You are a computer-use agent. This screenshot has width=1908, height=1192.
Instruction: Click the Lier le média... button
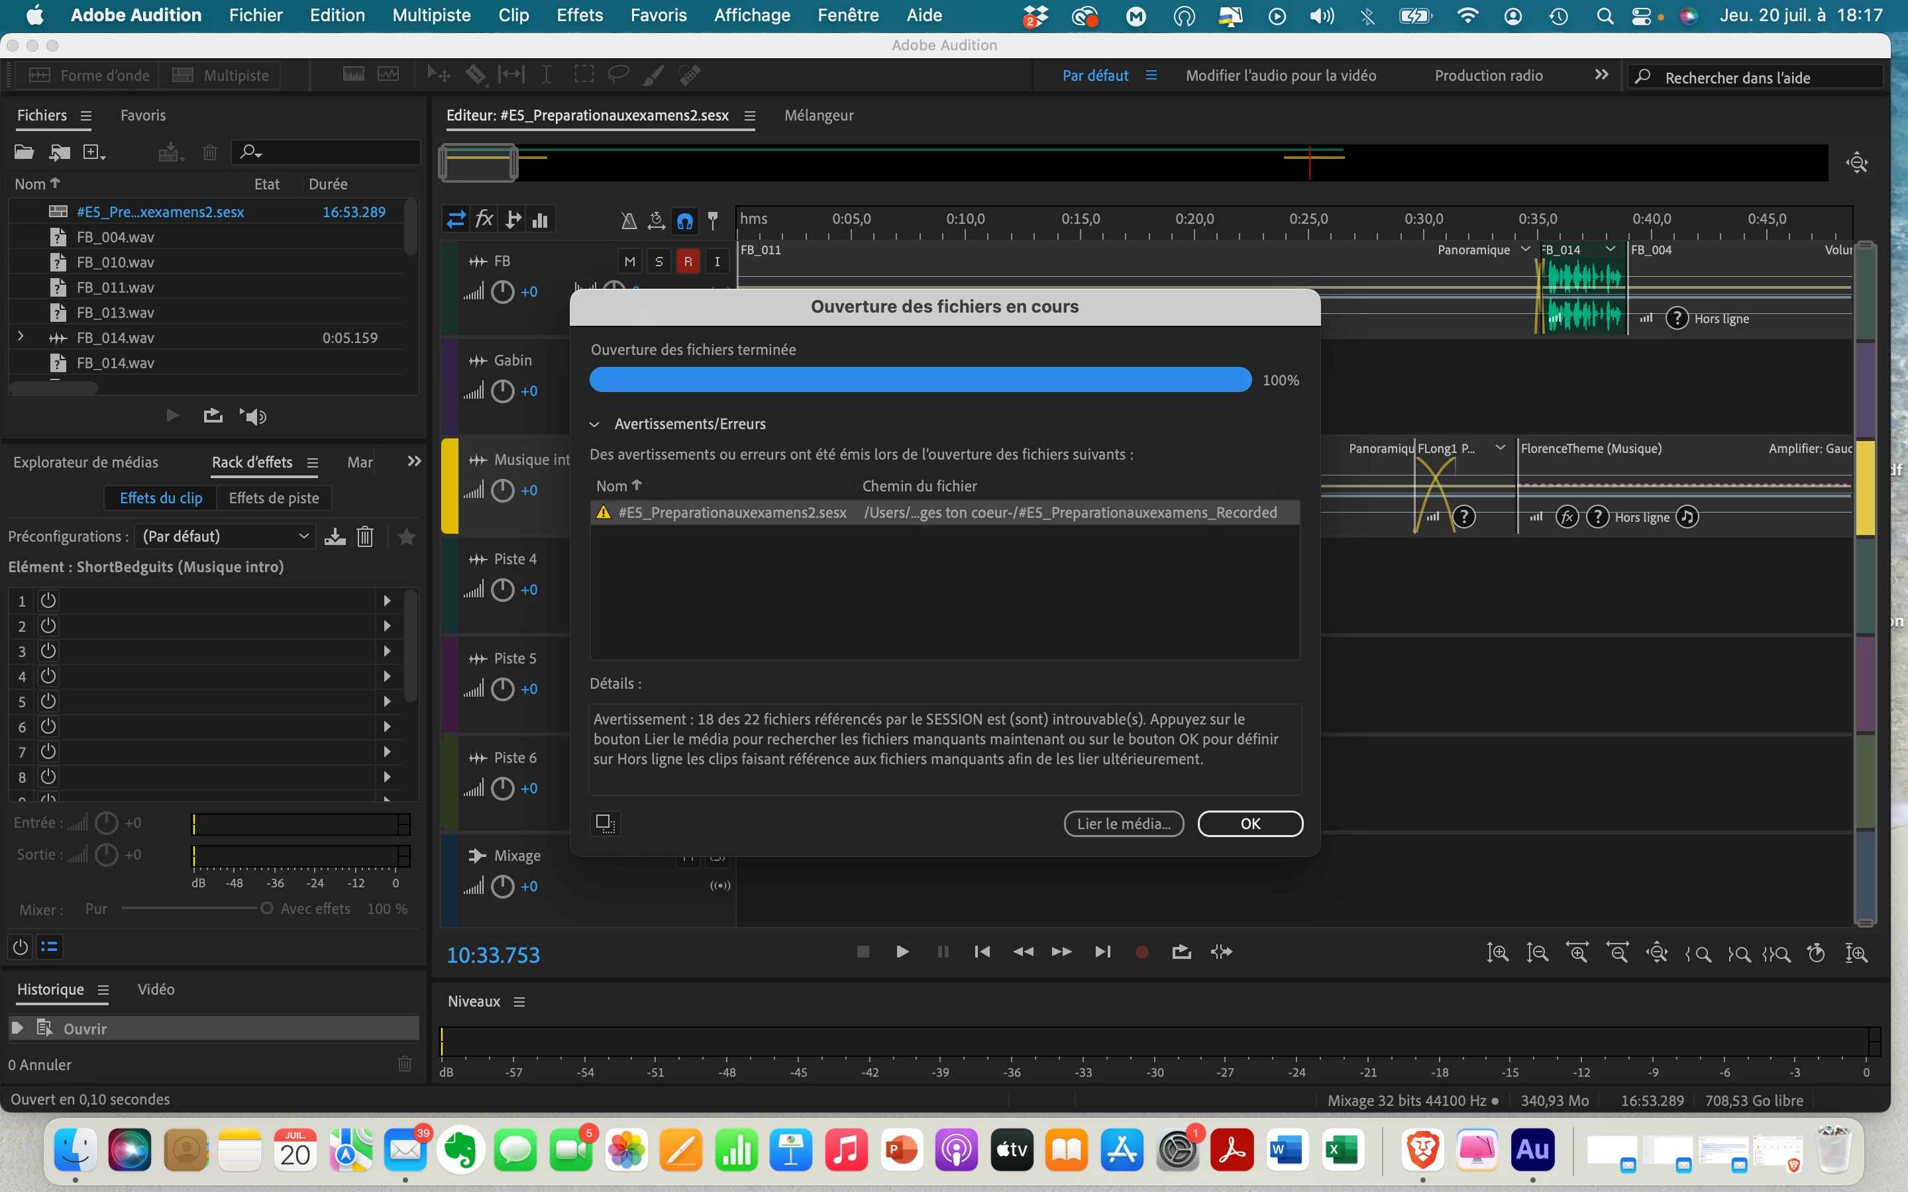click(1124, 823)
